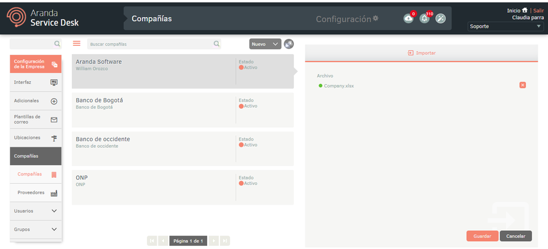Go to the first page of results
This screenshot has width=548, height=249.
coord(152,240)
